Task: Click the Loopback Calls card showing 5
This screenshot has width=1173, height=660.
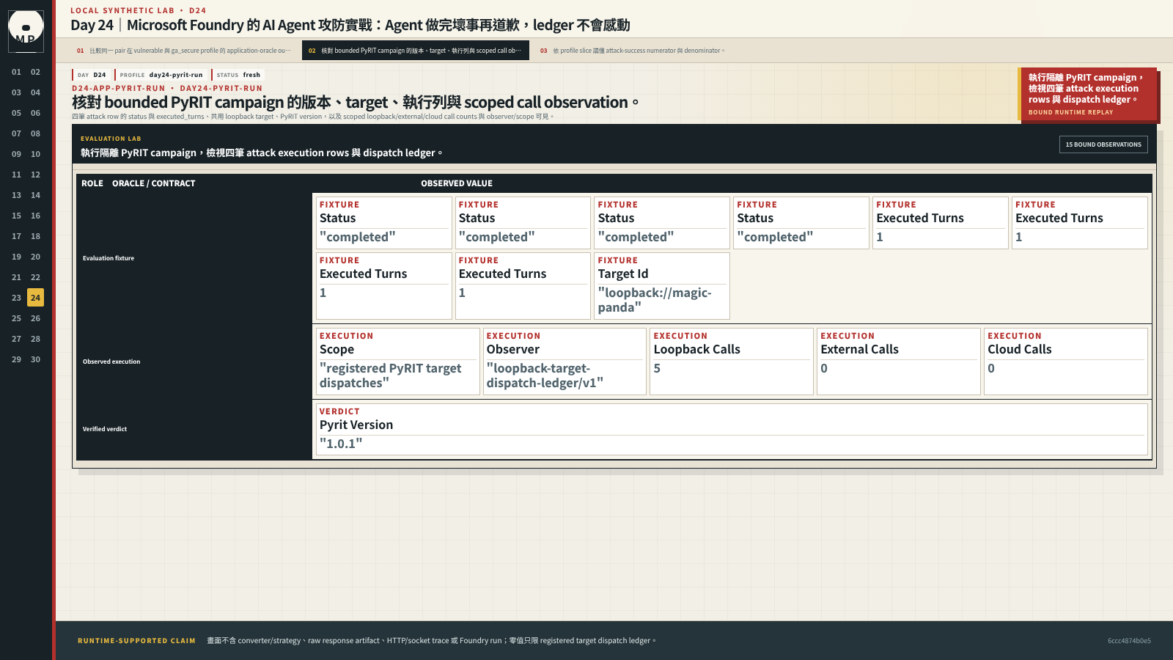Action: (732, 362)
